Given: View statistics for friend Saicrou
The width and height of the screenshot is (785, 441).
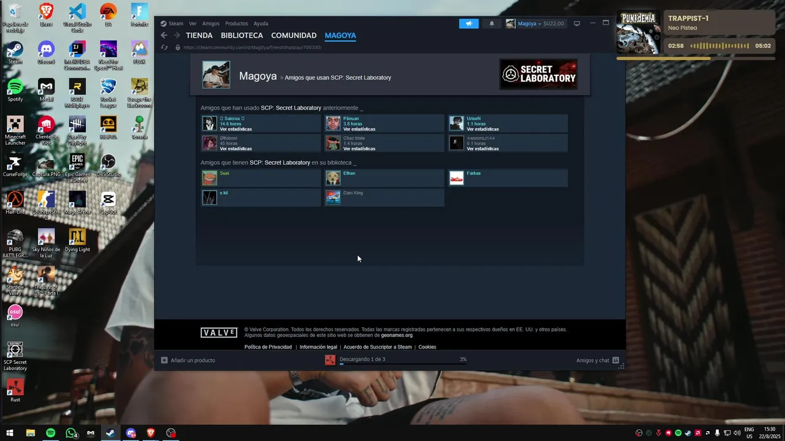Looking at the screenshot, I should coord(235,129).
